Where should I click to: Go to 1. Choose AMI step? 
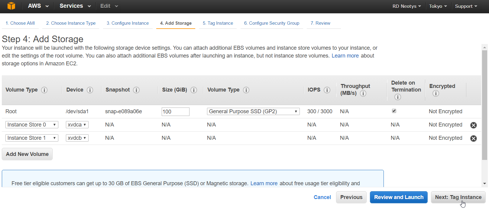coord(20,23)
